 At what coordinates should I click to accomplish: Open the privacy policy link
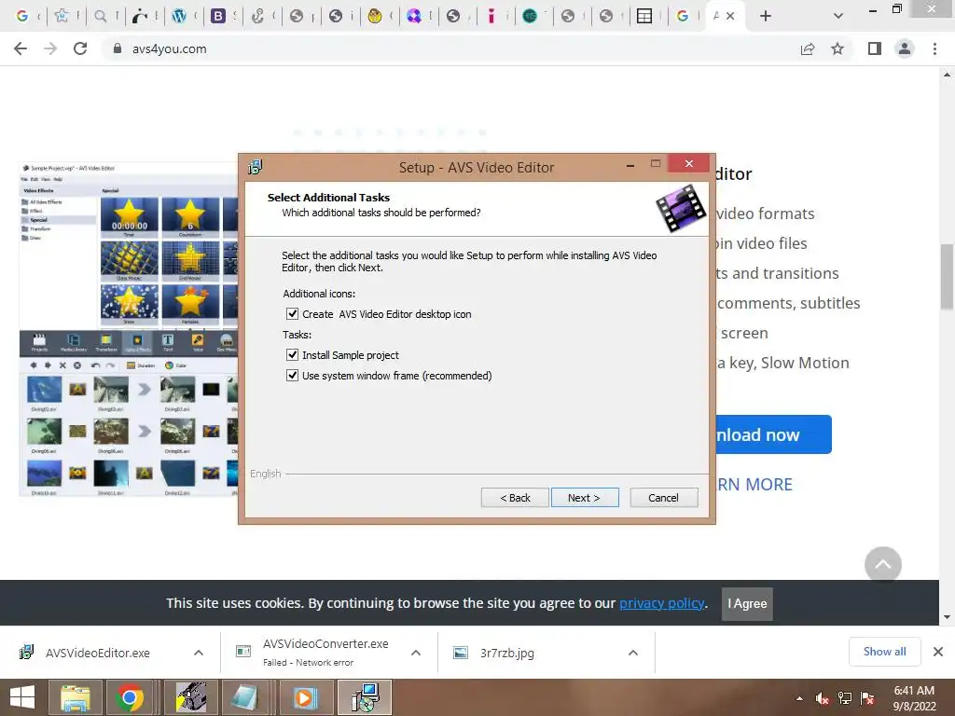[x=662, y=603]
